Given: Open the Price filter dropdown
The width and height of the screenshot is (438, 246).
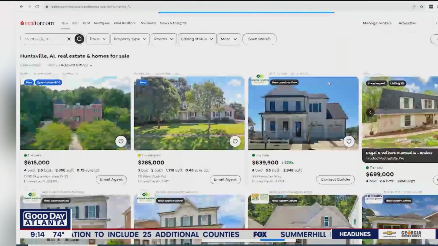Looking at the screenshot, I should pos(98,39).
